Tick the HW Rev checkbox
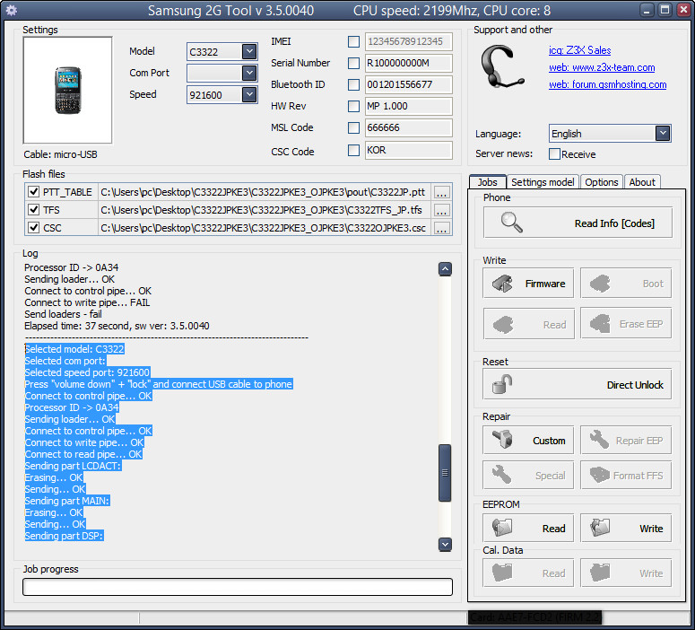The width and height of the screenshot is (695, 630). pyautogui.click(x=353, y=106)
